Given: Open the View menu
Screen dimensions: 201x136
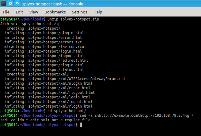Looking at the screenshot, I should 34,12.
